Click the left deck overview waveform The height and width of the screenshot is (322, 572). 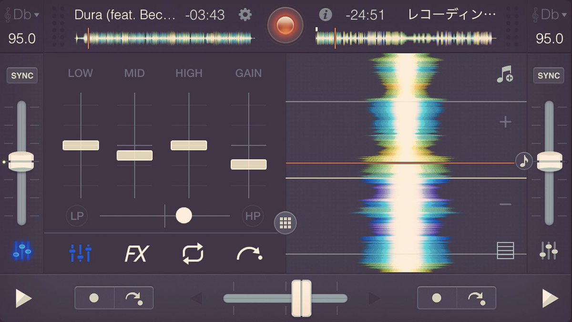pos(165,38)
